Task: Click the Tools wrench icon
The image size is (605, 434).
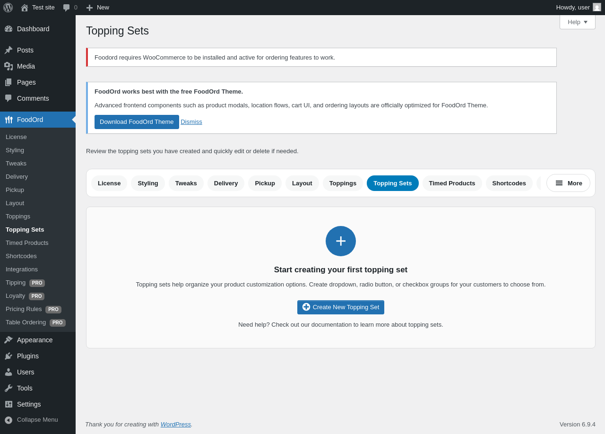Action: (x=9, y=388)
